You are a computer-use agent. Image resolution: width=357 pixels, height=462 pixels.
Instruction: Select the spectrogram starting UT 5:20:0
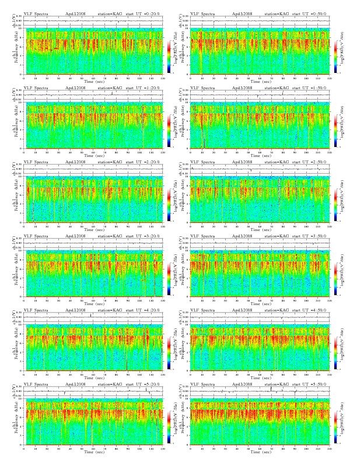pos(93,422)
